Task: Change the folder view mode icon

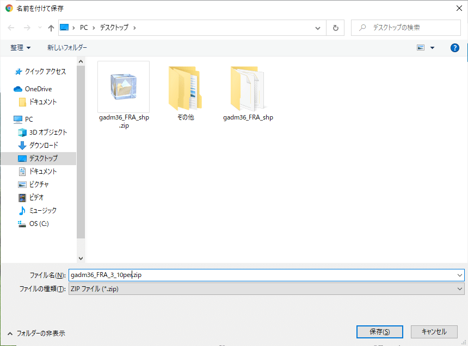Action: (x=422, y=48)
